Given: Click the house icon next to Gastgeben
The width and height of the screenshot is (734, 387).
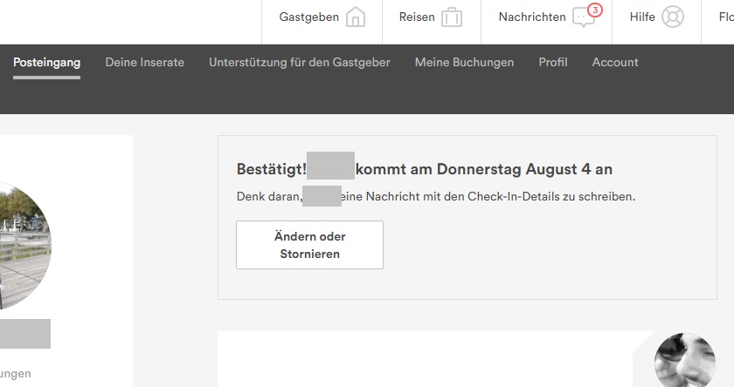Looking at the screenshot, I should [356, 17].
